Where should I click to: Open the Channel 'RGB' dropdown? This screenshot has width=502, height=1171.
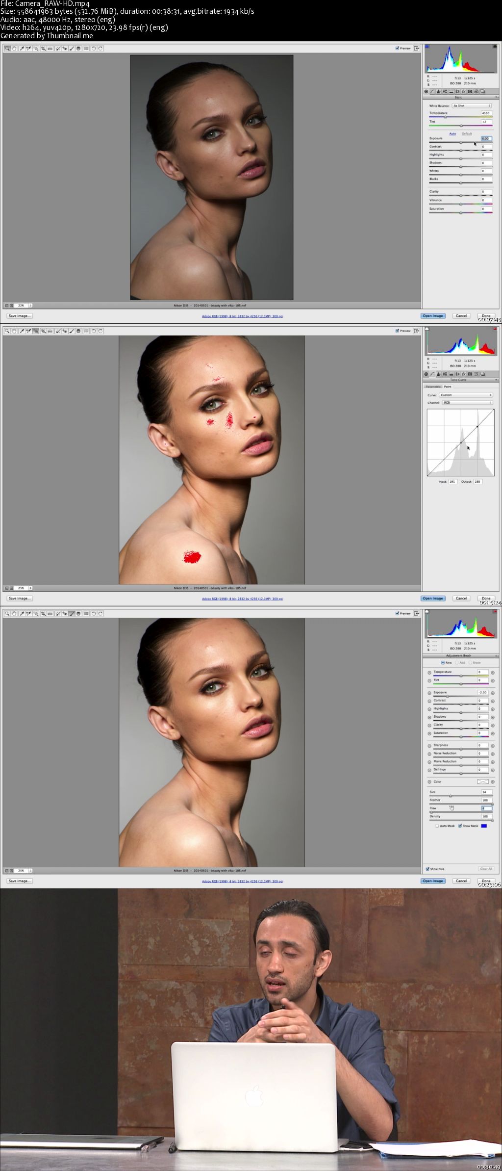pyautogui.click(x=467, y=403)
